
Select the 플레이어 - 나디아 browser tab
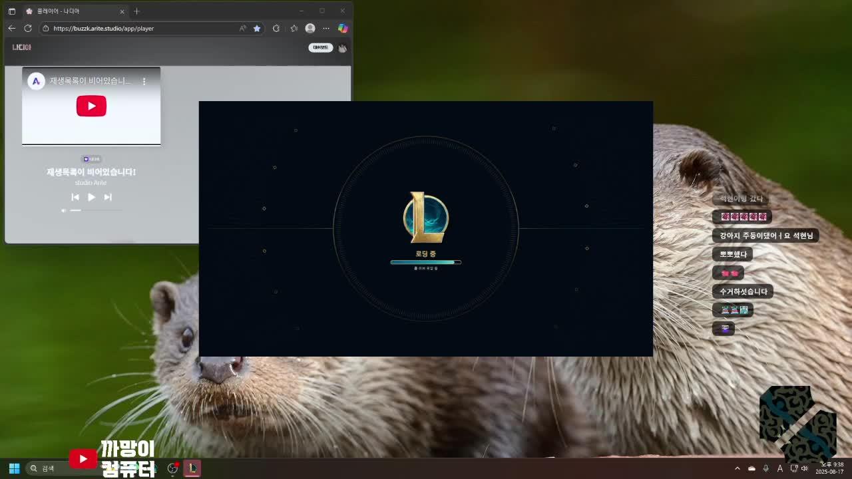75,11
